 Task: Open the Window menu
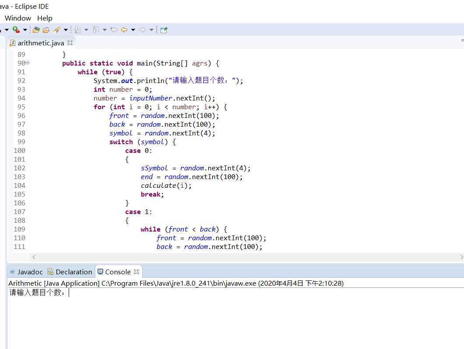[x=18, y=18]
